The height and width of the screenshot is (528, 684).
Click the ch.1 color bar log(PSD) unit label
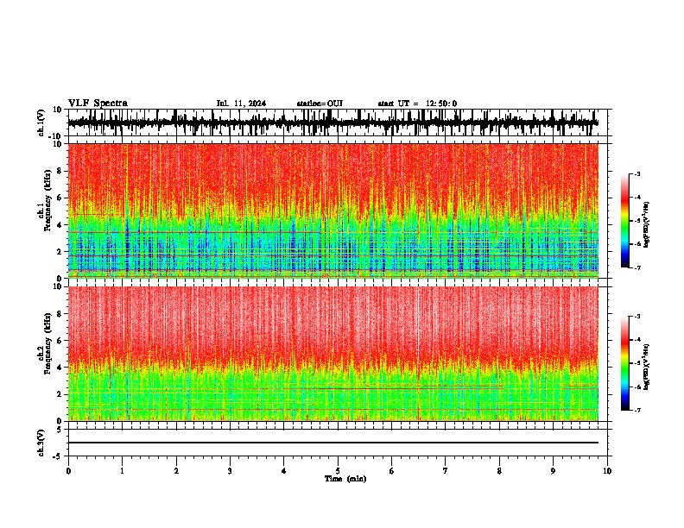[648, 225]
